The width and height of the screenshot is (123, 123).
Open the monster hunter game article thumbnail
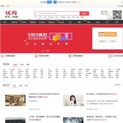(73, 120)
